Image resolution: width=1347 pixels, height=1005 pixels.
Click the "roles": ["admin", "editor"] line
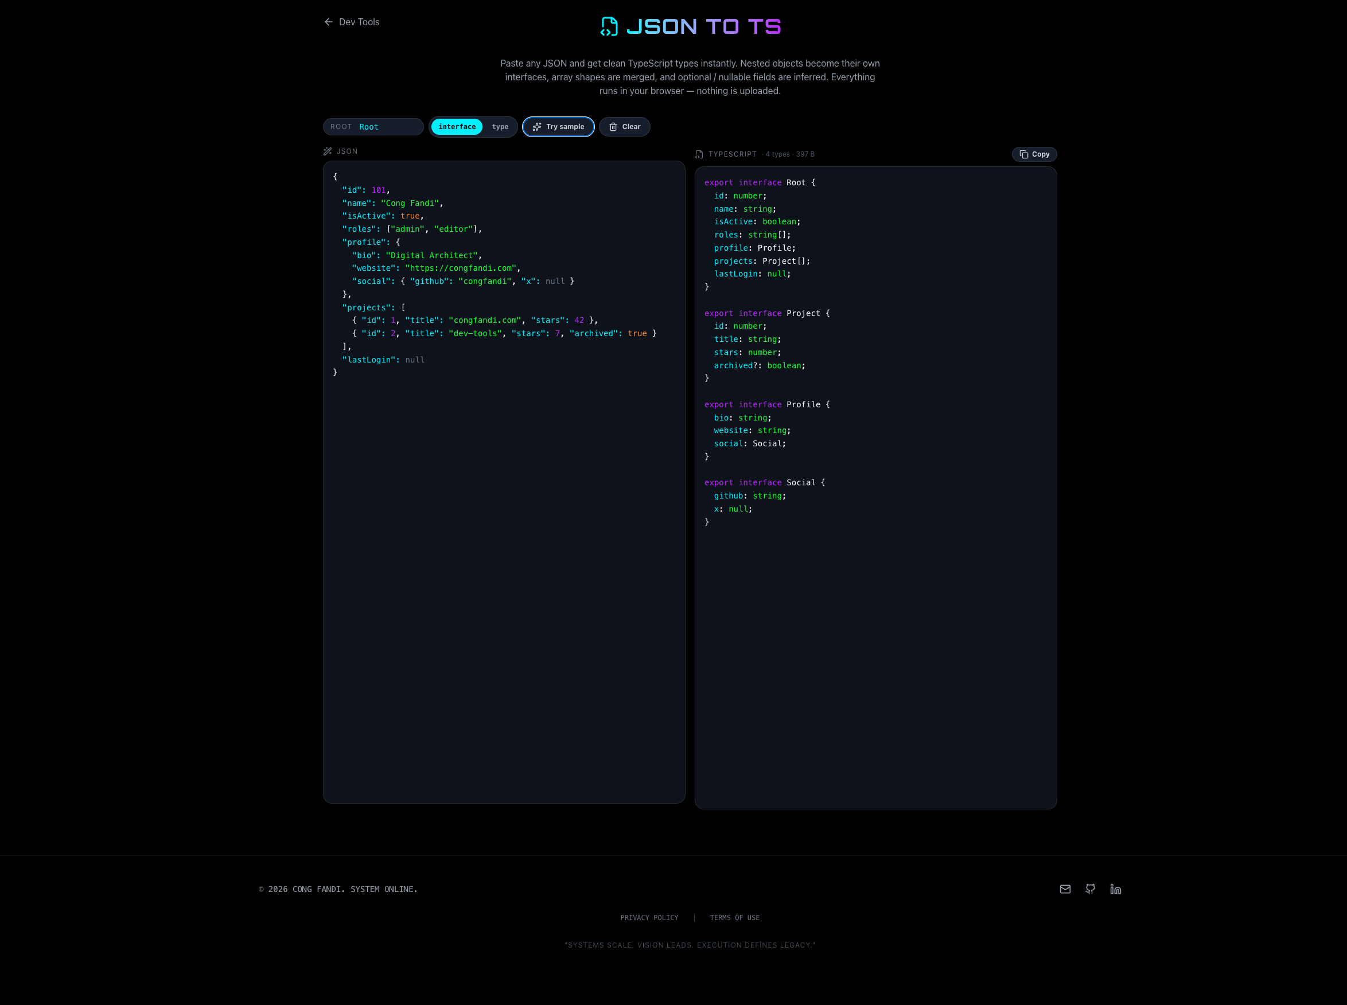pyautogui.click(x=412, y=229)
